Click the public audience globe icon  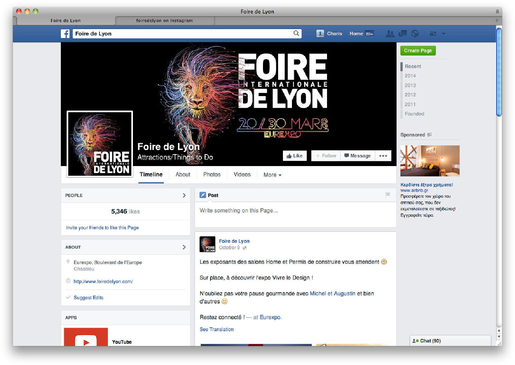pyautogui.click(x=245, y=248)
